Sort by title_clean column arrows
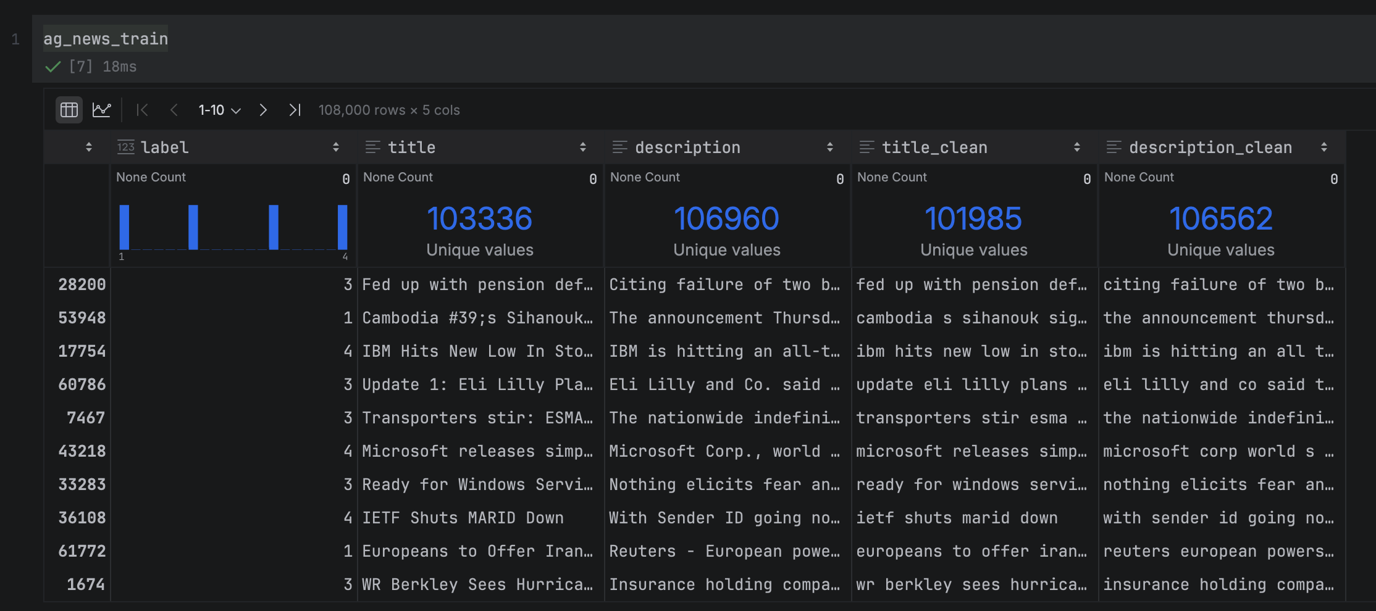Image resolution: width=1376 pixels, height=611 pixels. (x=1077, y=147)
